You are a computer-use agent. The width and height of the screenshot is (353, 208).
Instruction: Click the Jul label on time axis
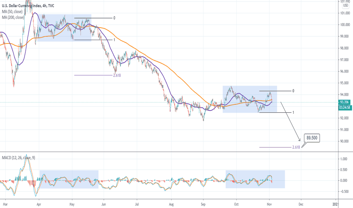[x=137, y=204]
